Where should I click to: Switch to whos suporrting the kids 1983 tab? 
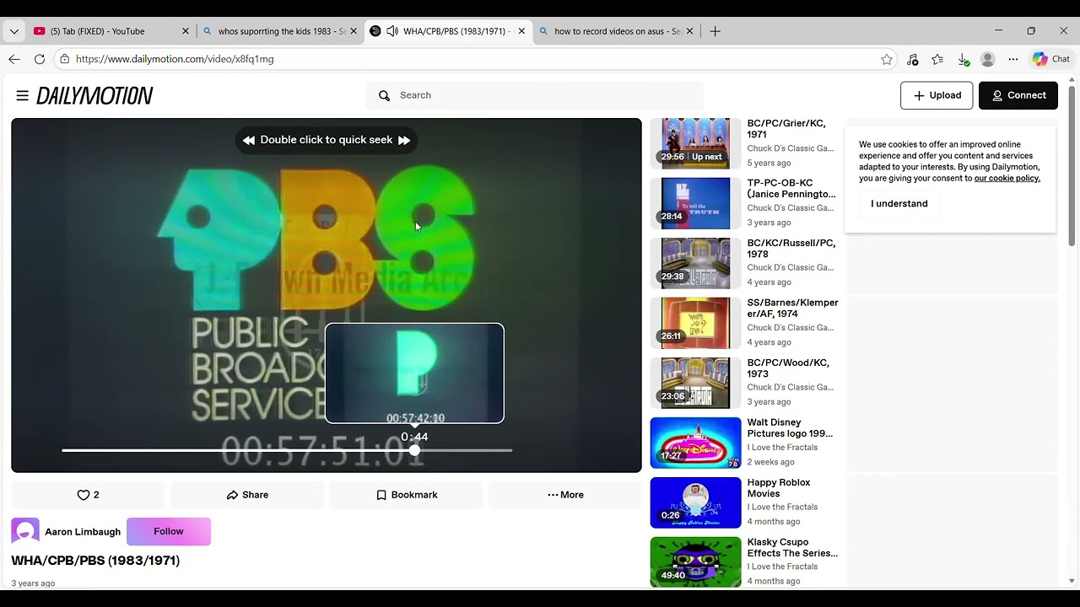pyautogui.click(x=281, y=31)
